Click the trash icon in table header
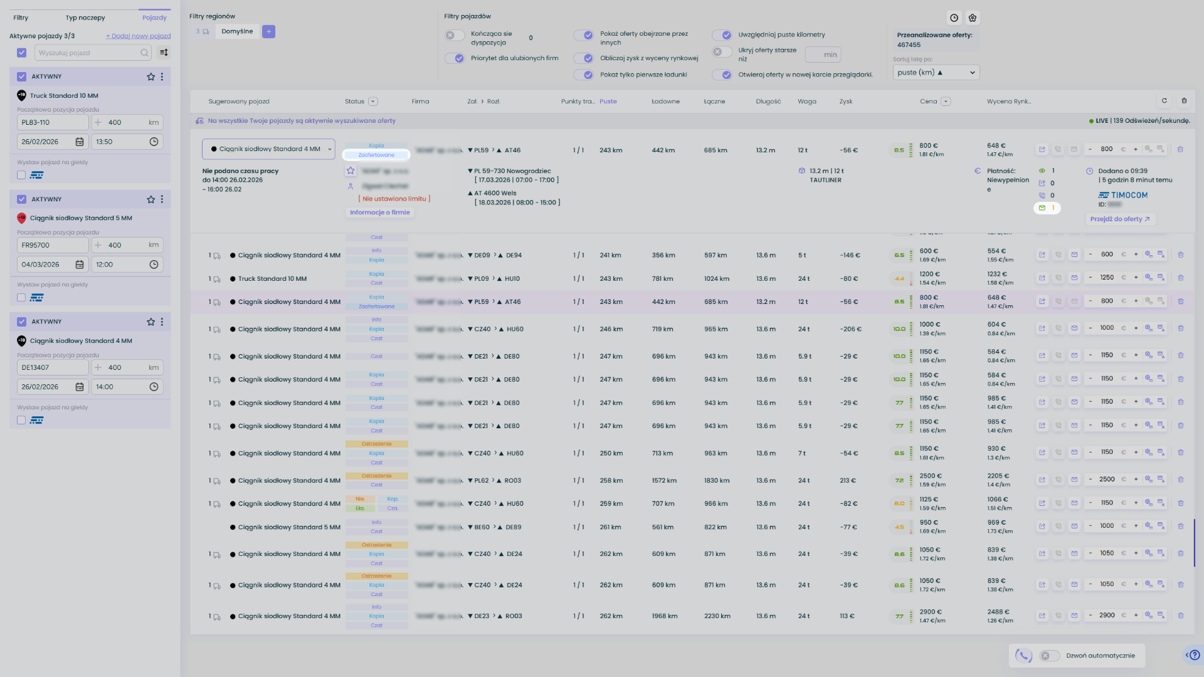Screen dimensions: 1204x677 click(1184, 101)
